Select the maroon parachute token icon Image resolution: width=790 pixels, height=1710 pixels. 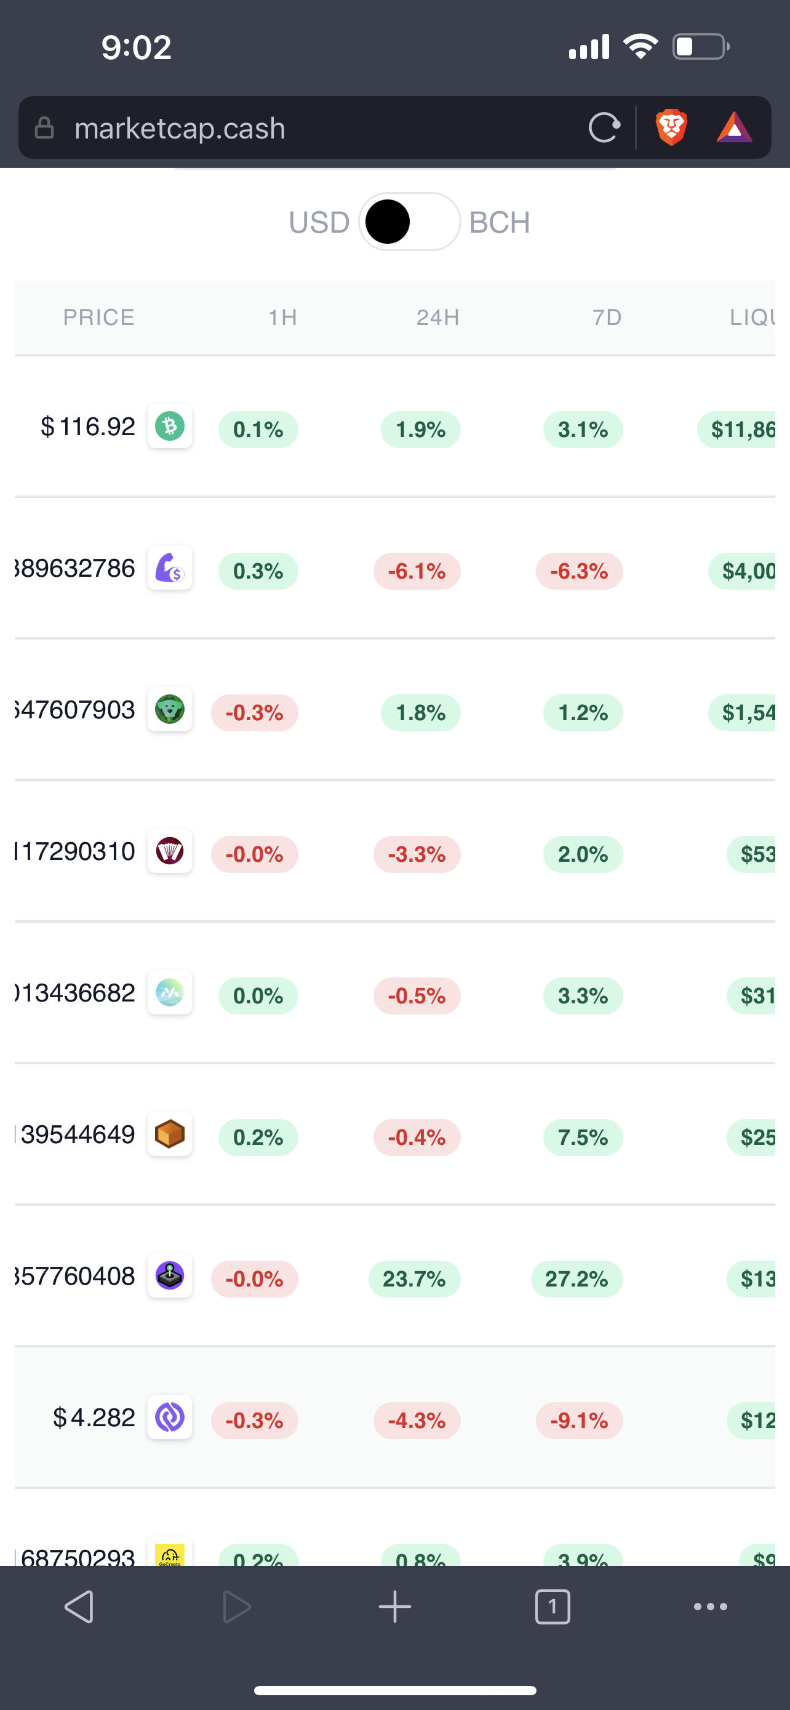coord(170,850)
